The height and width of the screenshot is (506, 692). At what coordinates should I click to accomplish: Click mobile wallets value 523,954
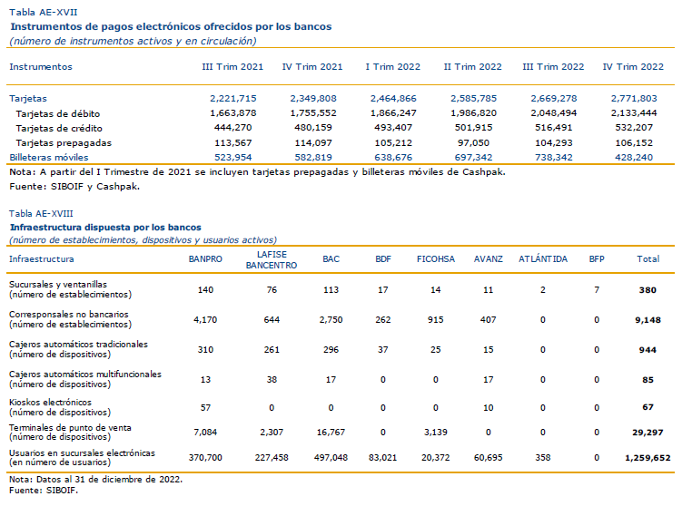tap(233, 158)
